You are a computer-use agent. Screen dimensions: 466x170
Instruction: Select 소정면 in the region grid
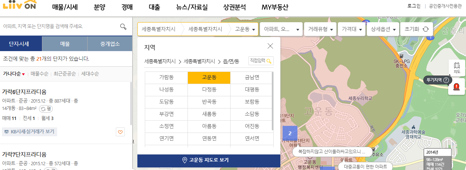(x=166, y=126)
